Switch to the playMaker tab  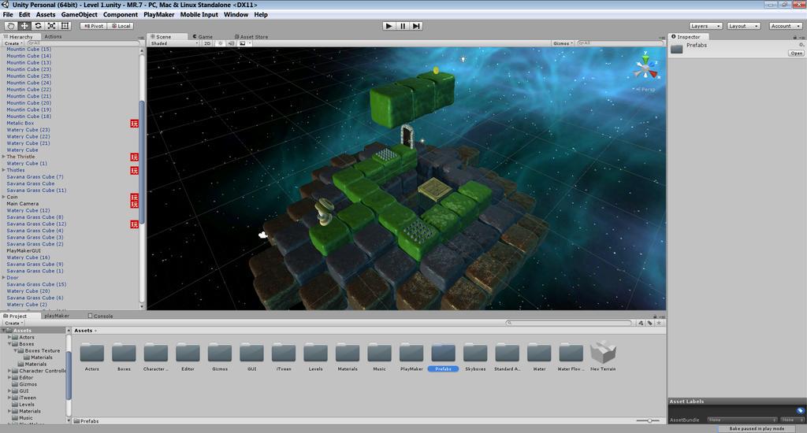click(57, 316)
